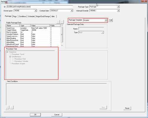Open the Interrupt Override dropdown
Viewport: 148px width, 118px height.
point(118,11)
